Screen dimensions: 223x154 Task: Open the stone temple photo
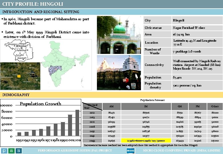(119, 73)
